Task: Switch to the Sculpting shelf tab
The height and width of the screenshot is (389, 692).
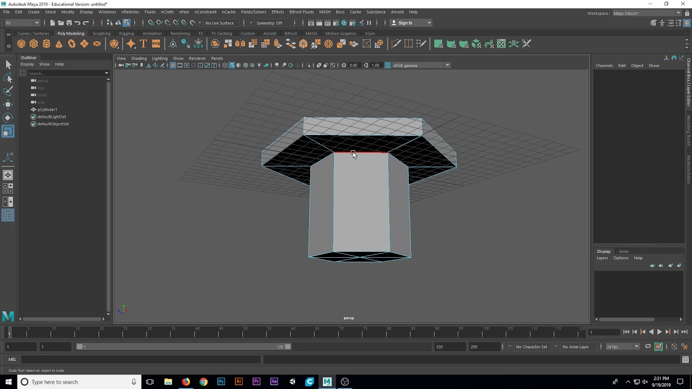Action: [101, 33]
